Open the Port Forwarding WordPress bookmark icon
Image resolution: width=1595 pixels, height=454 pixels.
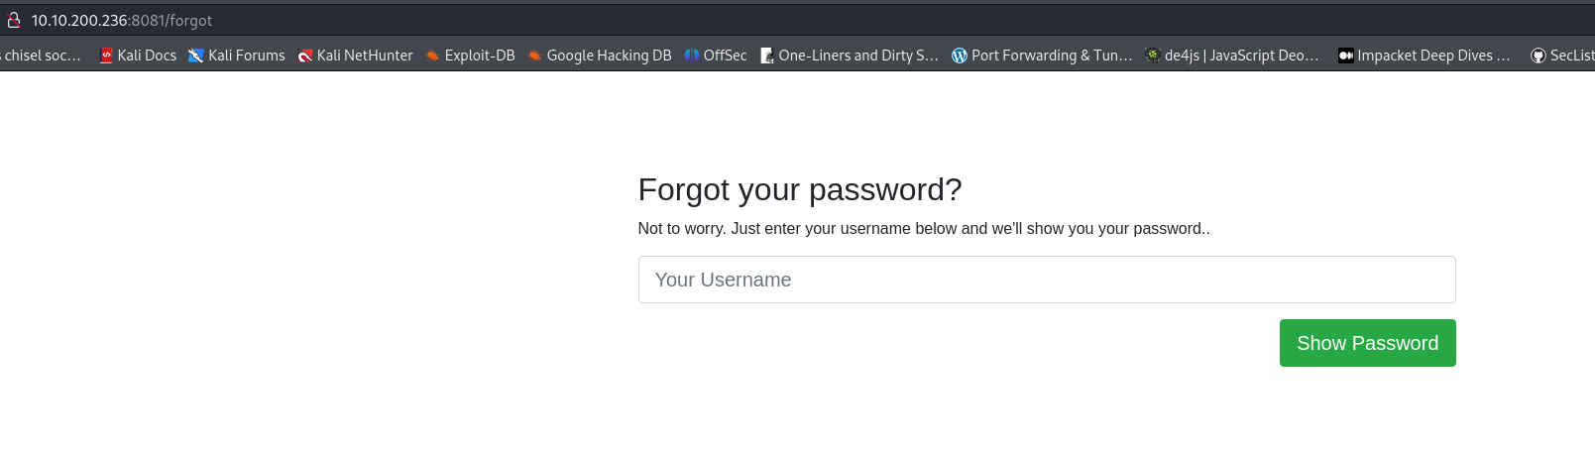(960, 56)
